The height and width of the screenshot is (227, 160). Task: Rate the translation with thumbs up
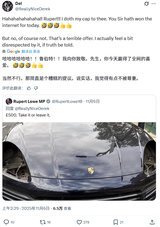[x=29, y=88]
